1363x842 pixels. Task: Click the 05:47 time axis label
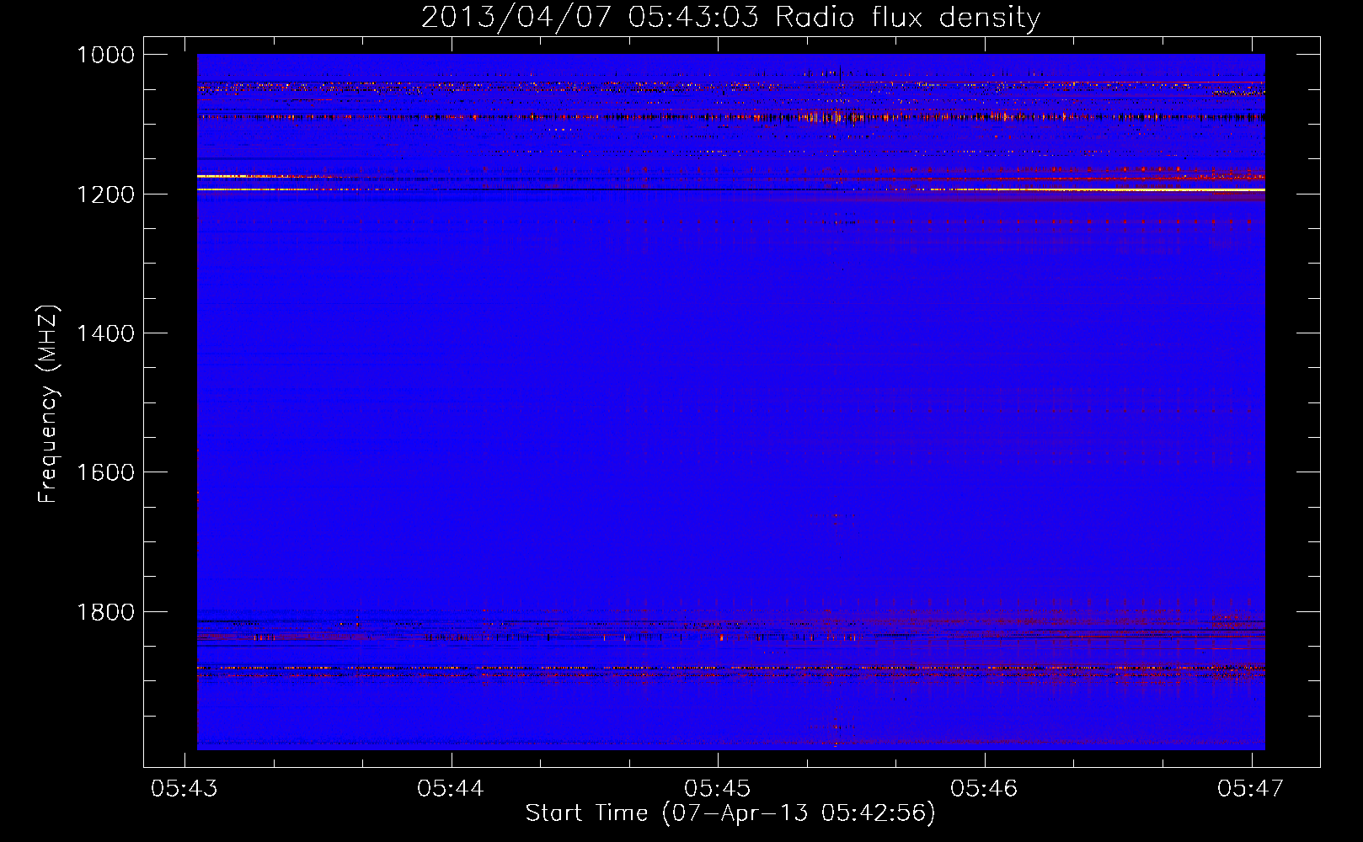1251,788
